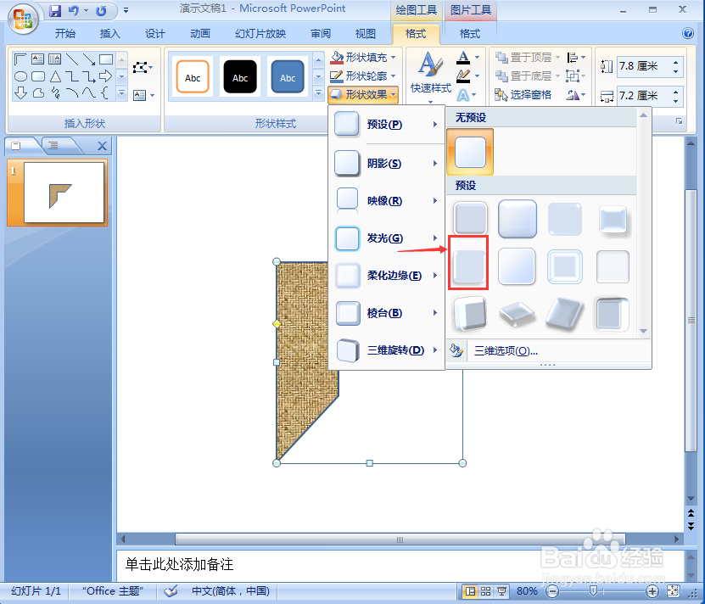Open the align objects dropdown
The height and width of the screenshot is (604, 705).
click(x=576, y=58)
